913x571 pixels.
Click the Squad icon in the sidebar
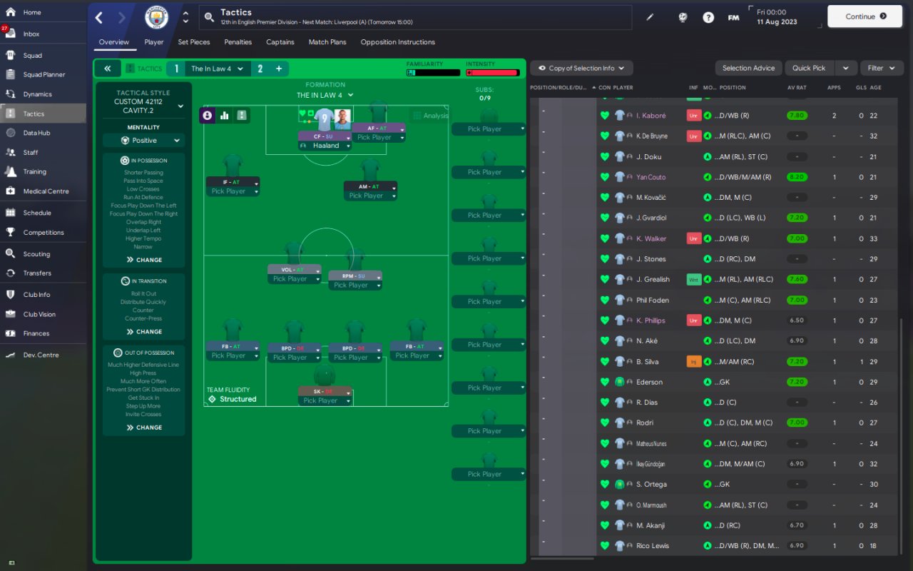pyautogui.click(x=11, y=55)
